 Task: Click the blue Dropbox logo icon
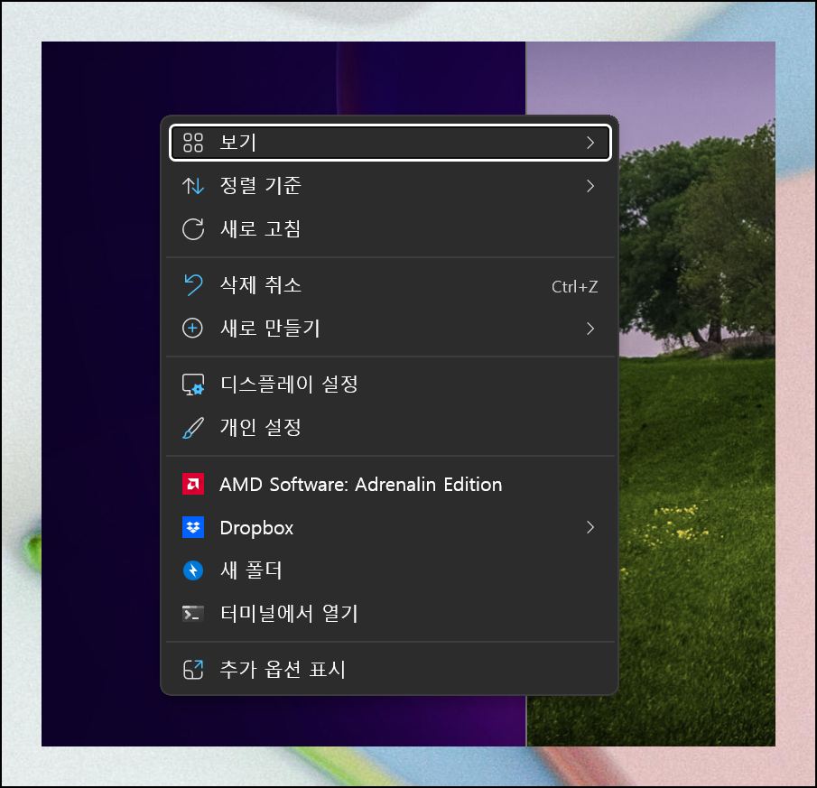click(193, 528)
